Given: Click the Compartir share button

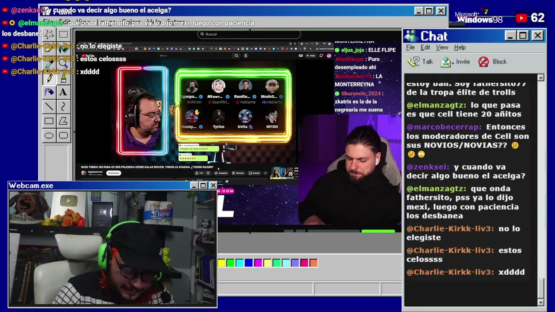Looking at the screenshot, I should click(x=221, y=173).
